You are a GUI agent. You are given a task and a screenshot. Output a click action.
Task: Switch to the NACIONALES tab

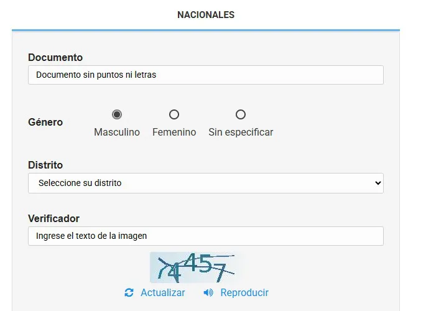(206, 15)
